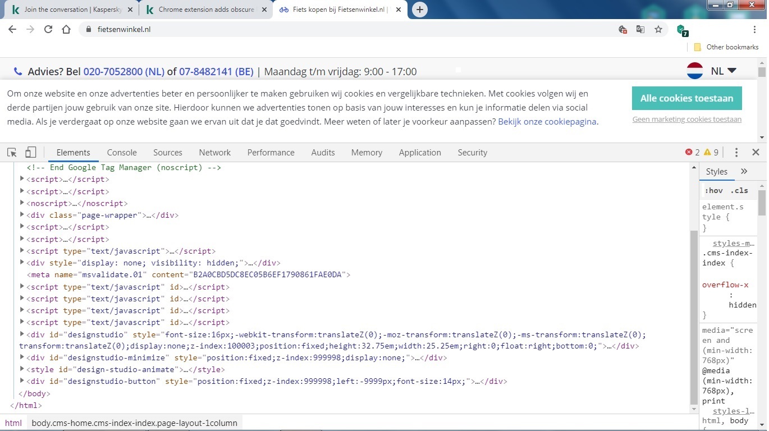Open the home page via house icon
This screenshot has width=769, height=431.
point(66,29)
